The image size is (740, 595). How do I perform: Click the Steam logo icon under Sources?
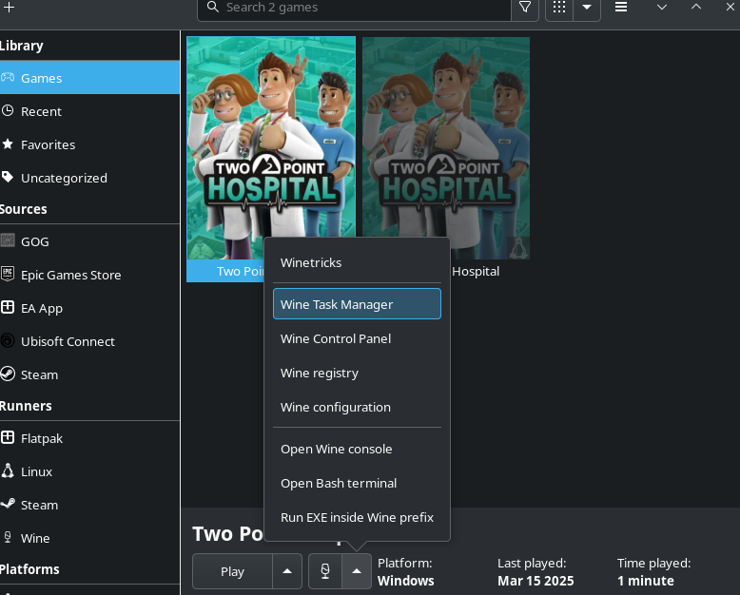tap(8, 374)
